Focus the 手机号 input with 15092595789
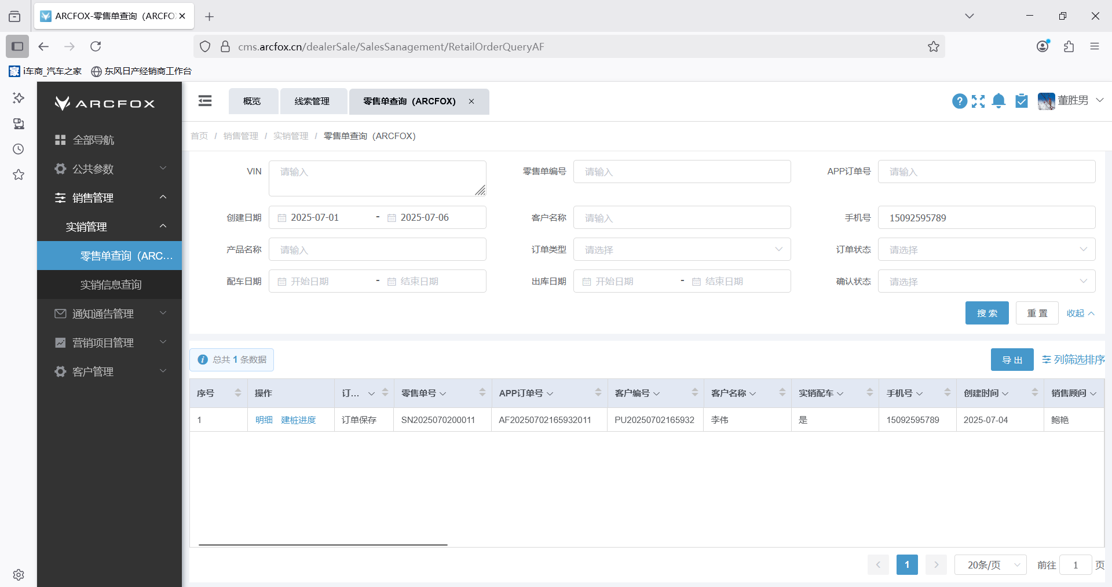 coord(986,217)
